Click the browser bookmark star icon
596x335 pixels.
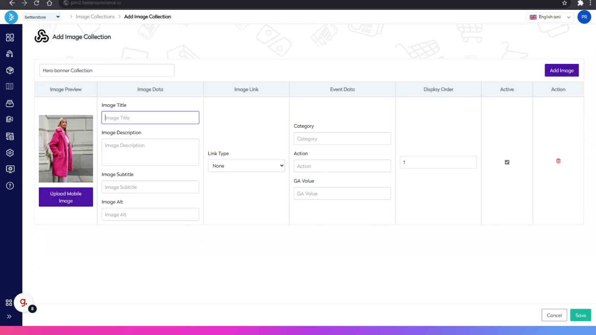point(564,3)
